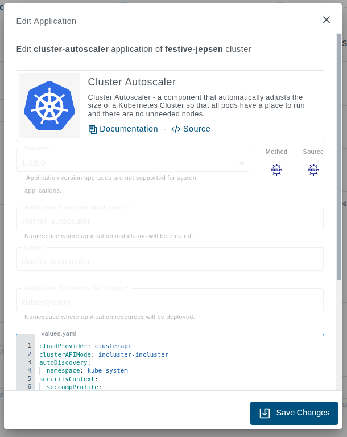Viewport: 347px width, 437px height.
Task: Open the Source link
Action: click(x=196, y=129)
